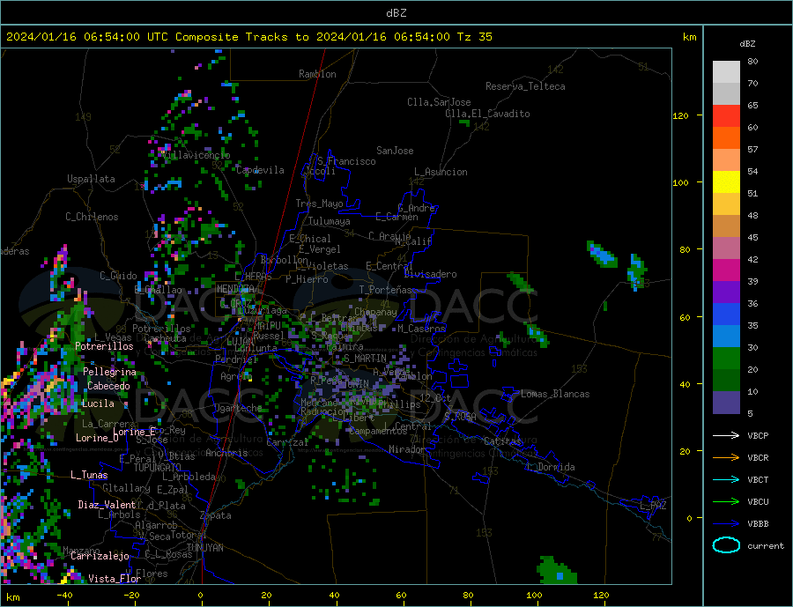Click the TUPUNGATO place label
The height and width of the screenshot is (607, 793).
point(158,468)
